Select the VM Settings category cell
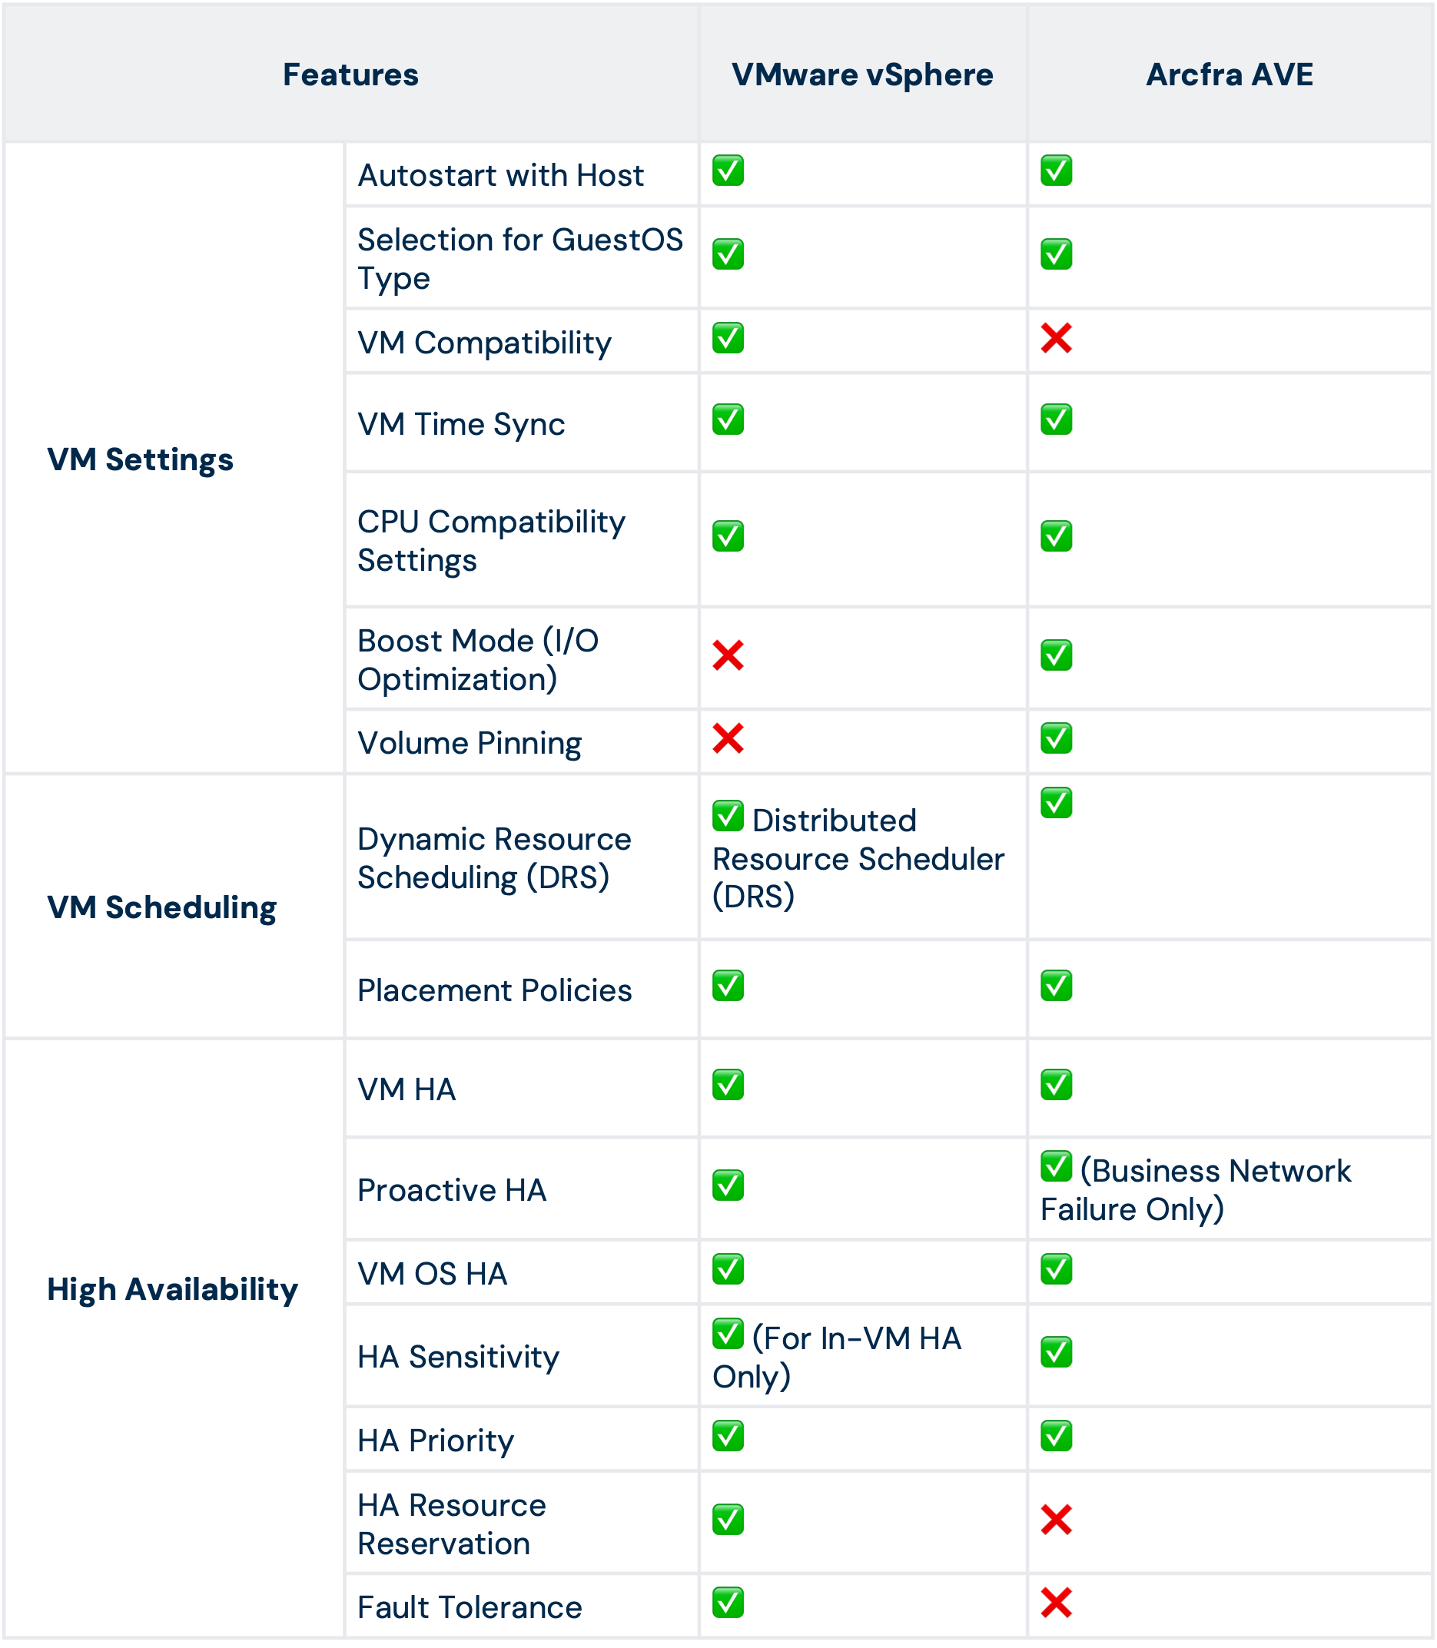 click(x=174, y=459)
